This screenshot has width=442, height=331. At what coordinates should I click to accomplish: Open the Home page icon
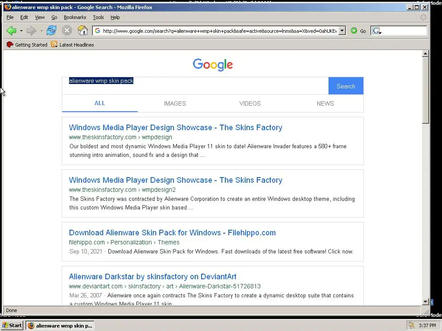[82, 31]
